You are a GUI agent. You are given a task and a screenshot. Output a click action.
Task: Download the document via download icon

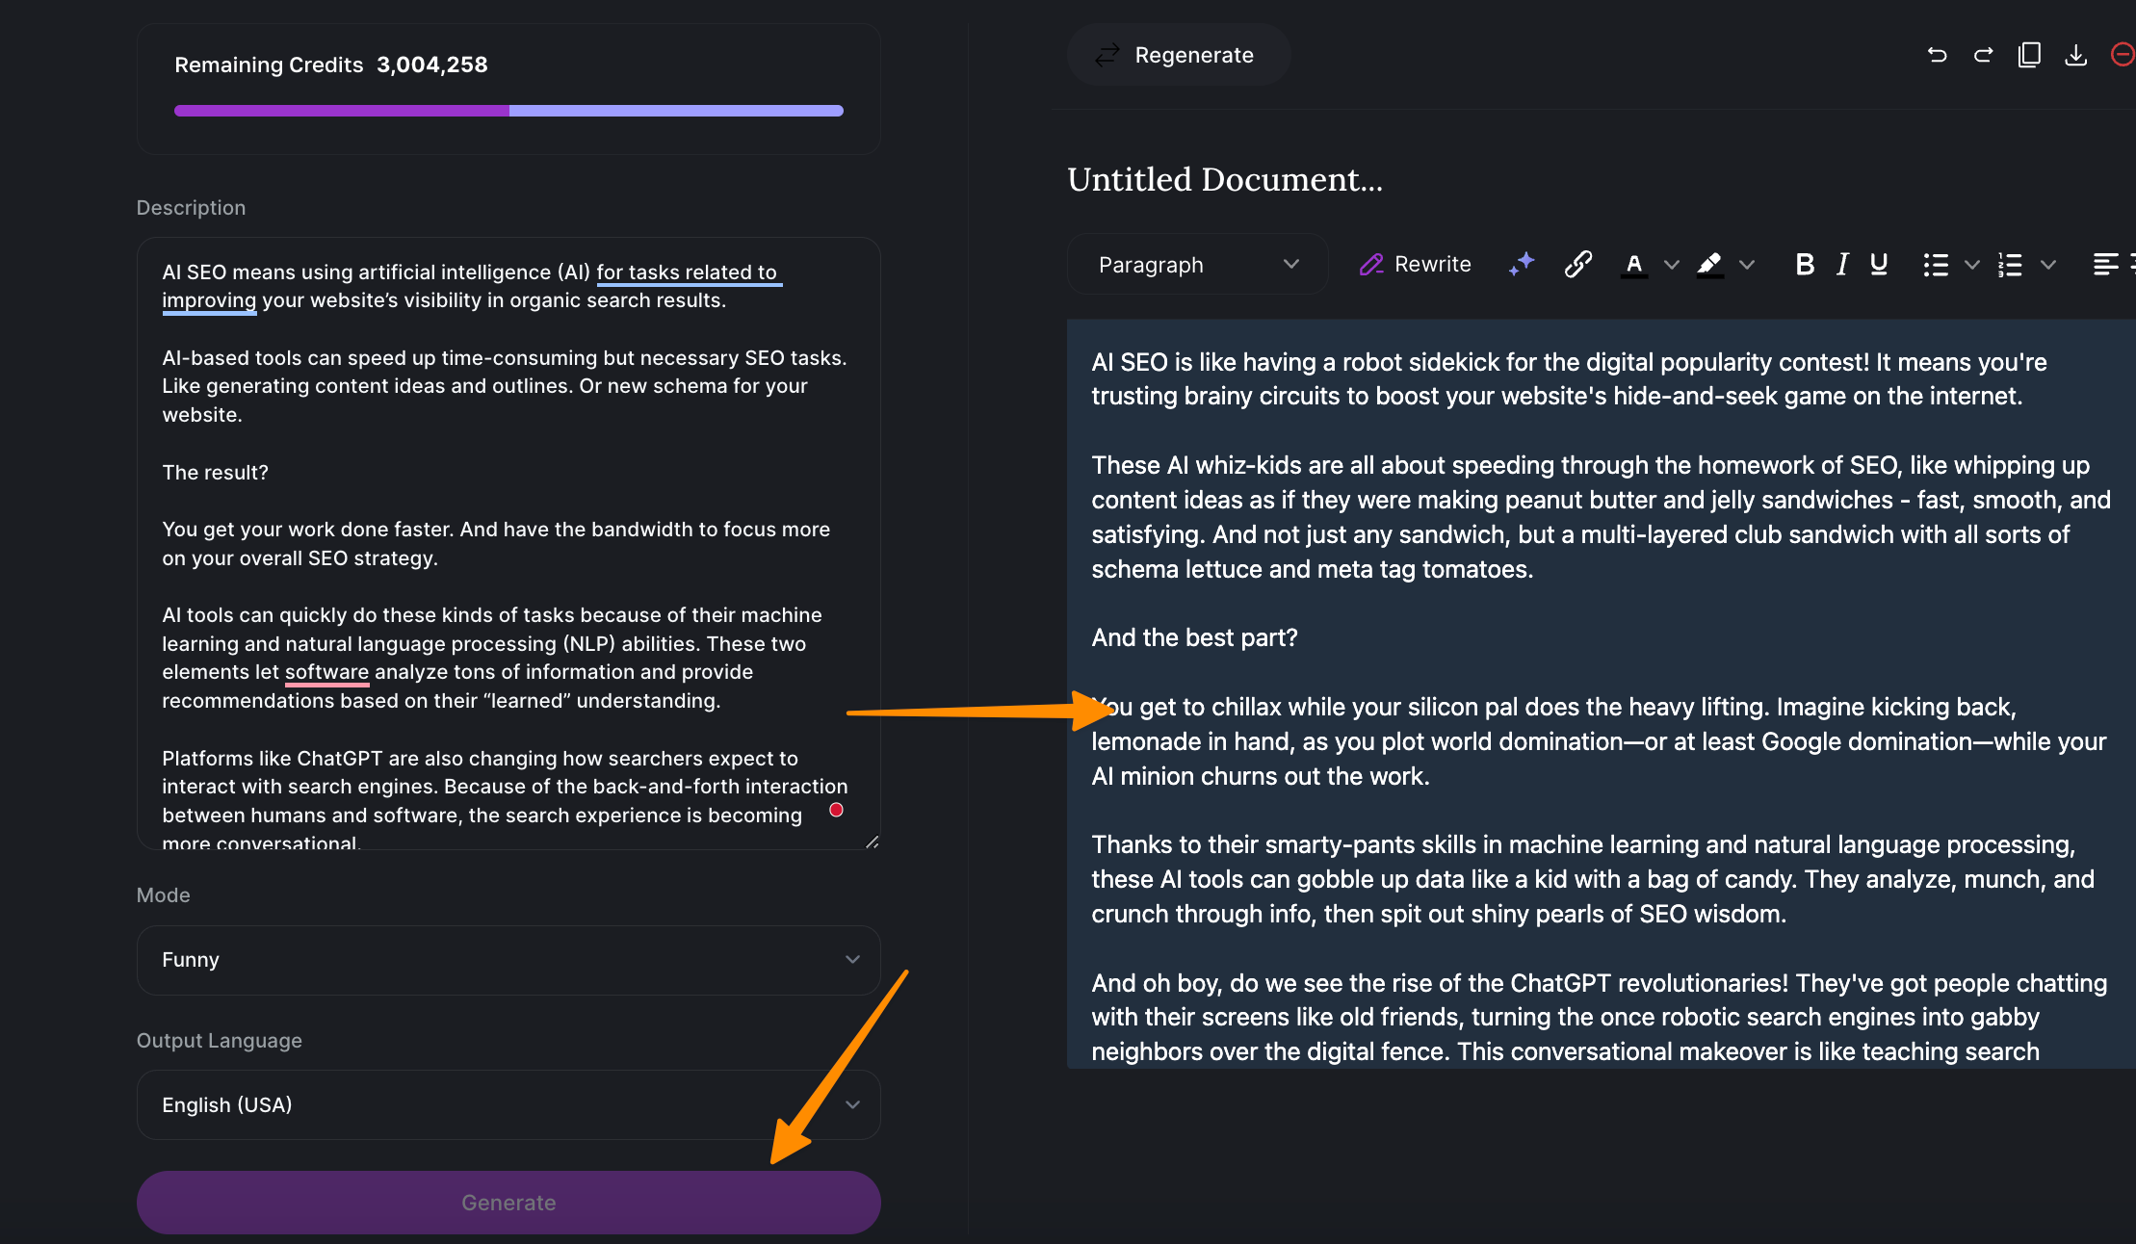(2075, 55)
